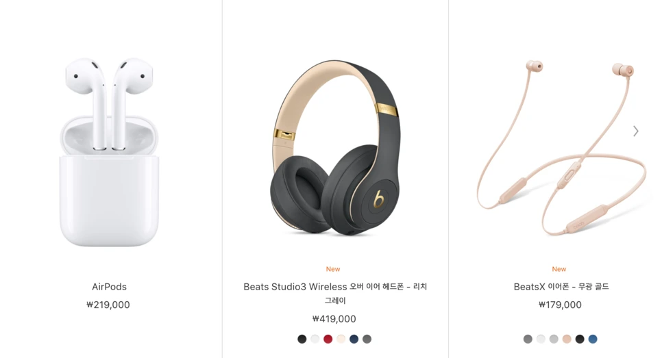Choose black swatch under BeatsX

click(580, 339)
